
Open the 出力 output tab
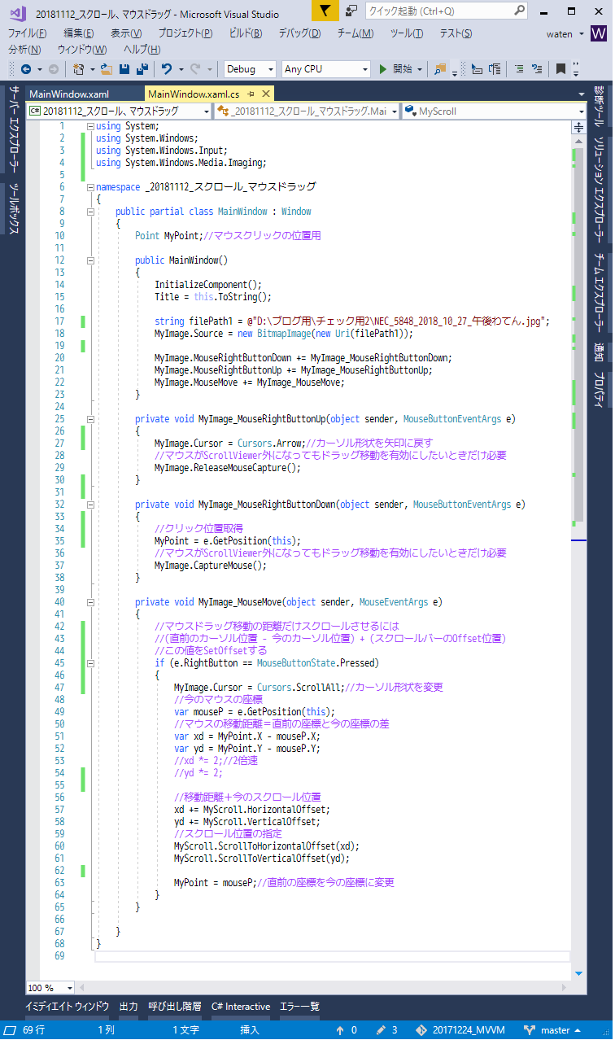pyautogui.click(x=129, y=1007)
